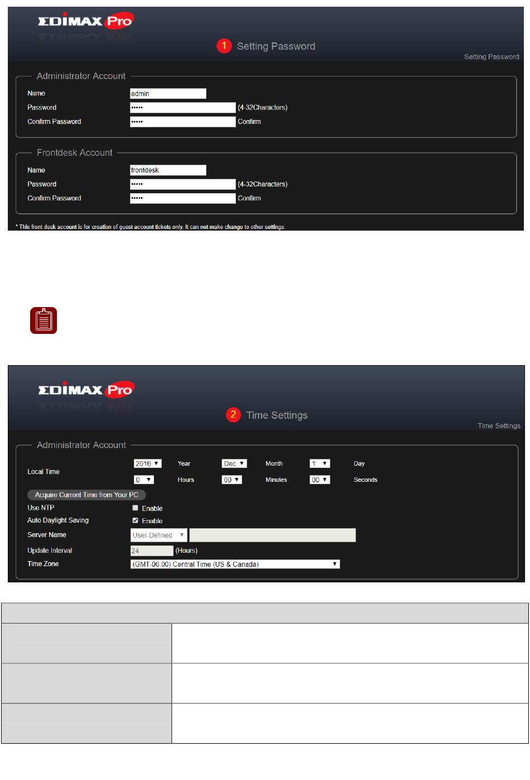Screen dimensions: 530x780
Task: Open the Seconds dropdown
Action: click(320, 480)
